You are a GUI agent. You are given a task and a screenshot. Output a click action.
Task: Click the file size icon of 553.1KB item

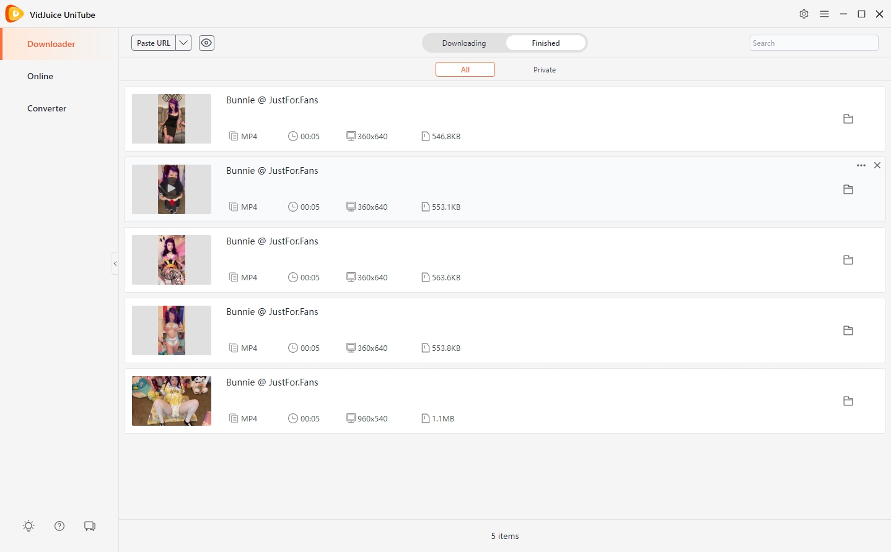pyautogui.click(x=426, y=207)
